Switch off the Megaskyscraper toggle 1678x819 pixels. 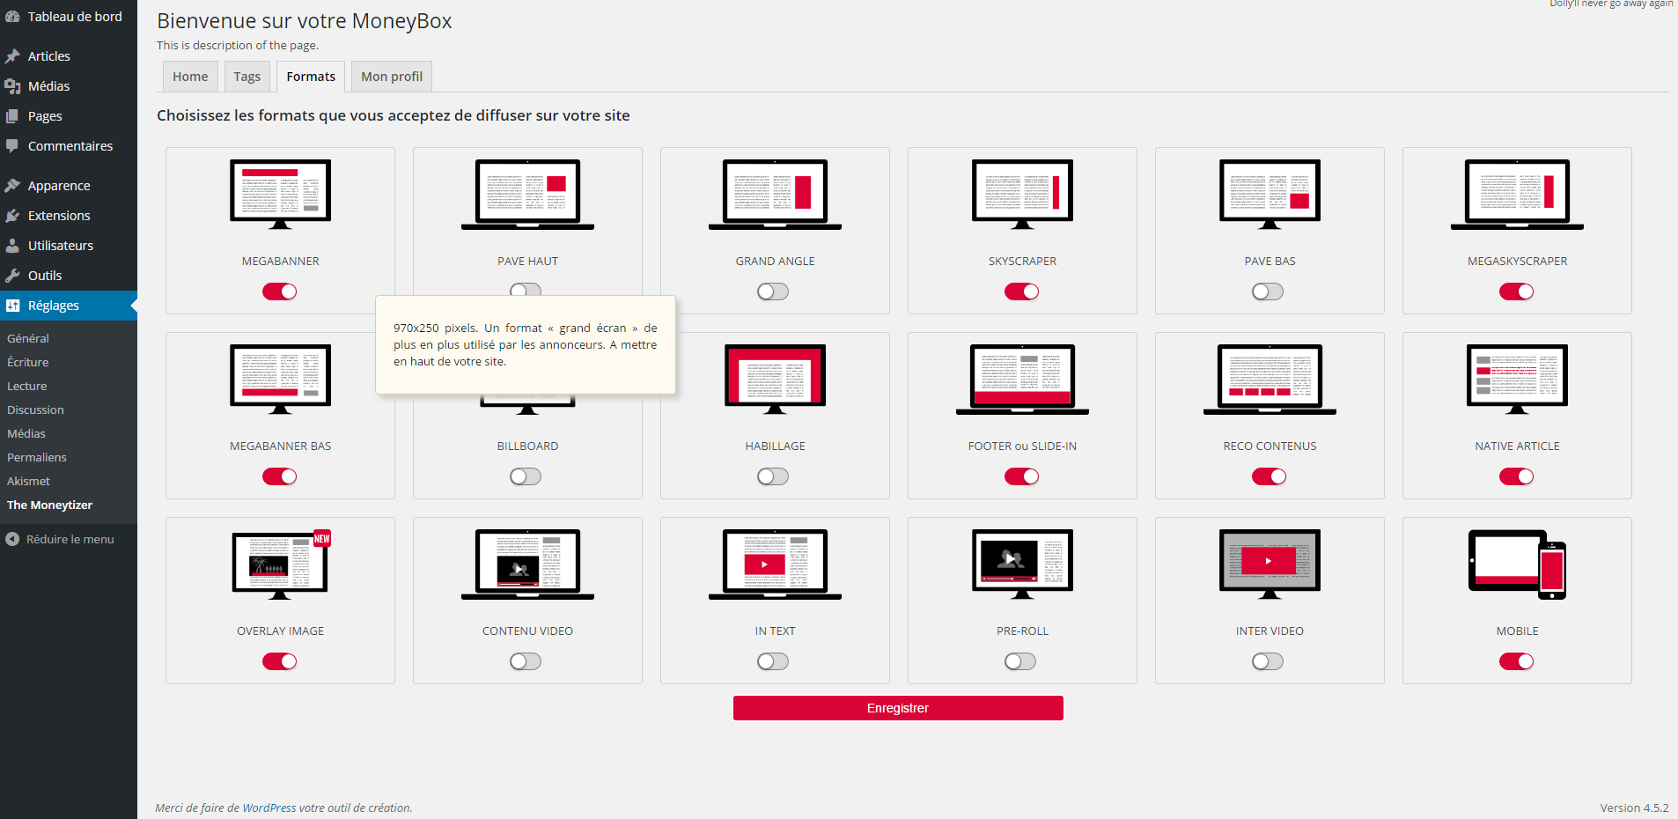point(1517,291)
